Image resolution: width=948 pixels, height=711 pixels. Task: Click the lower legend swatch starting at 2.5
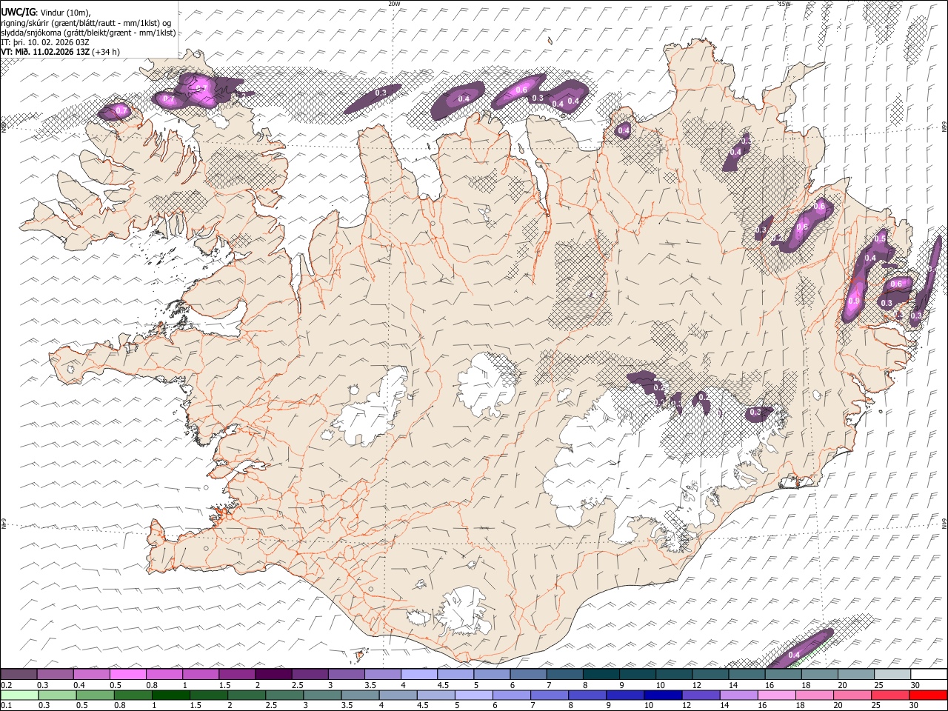284,695
